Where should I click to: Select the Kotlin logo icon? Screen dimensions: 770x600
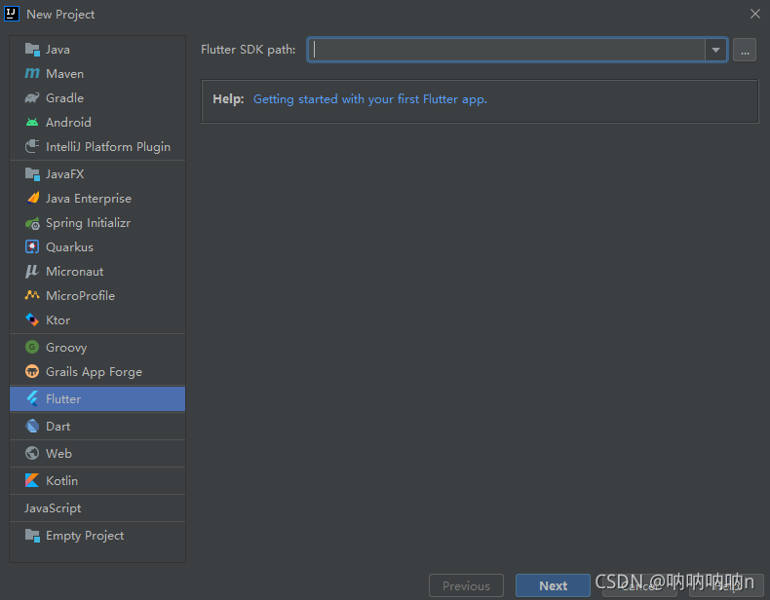pyautogui.click(x=32, y=480)
